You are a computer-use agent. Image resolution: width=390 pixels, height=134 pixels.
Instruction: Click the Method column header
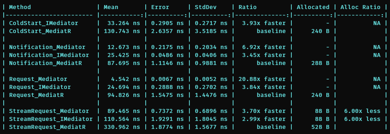20,7
